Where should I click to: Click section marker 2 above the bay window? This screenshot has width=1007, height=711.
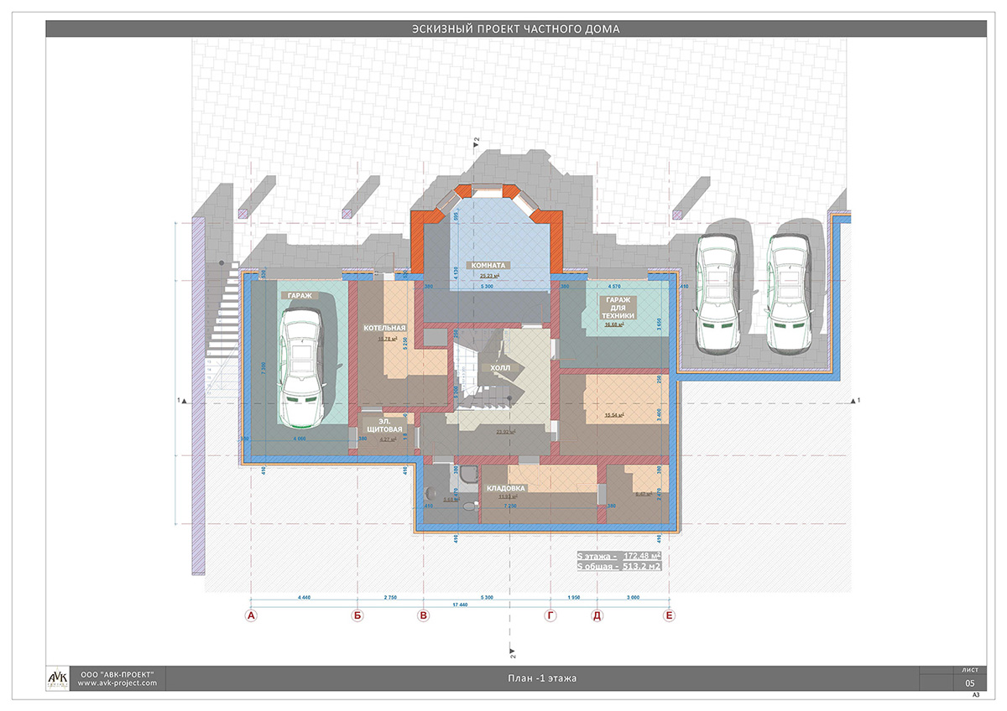(475, 141)
